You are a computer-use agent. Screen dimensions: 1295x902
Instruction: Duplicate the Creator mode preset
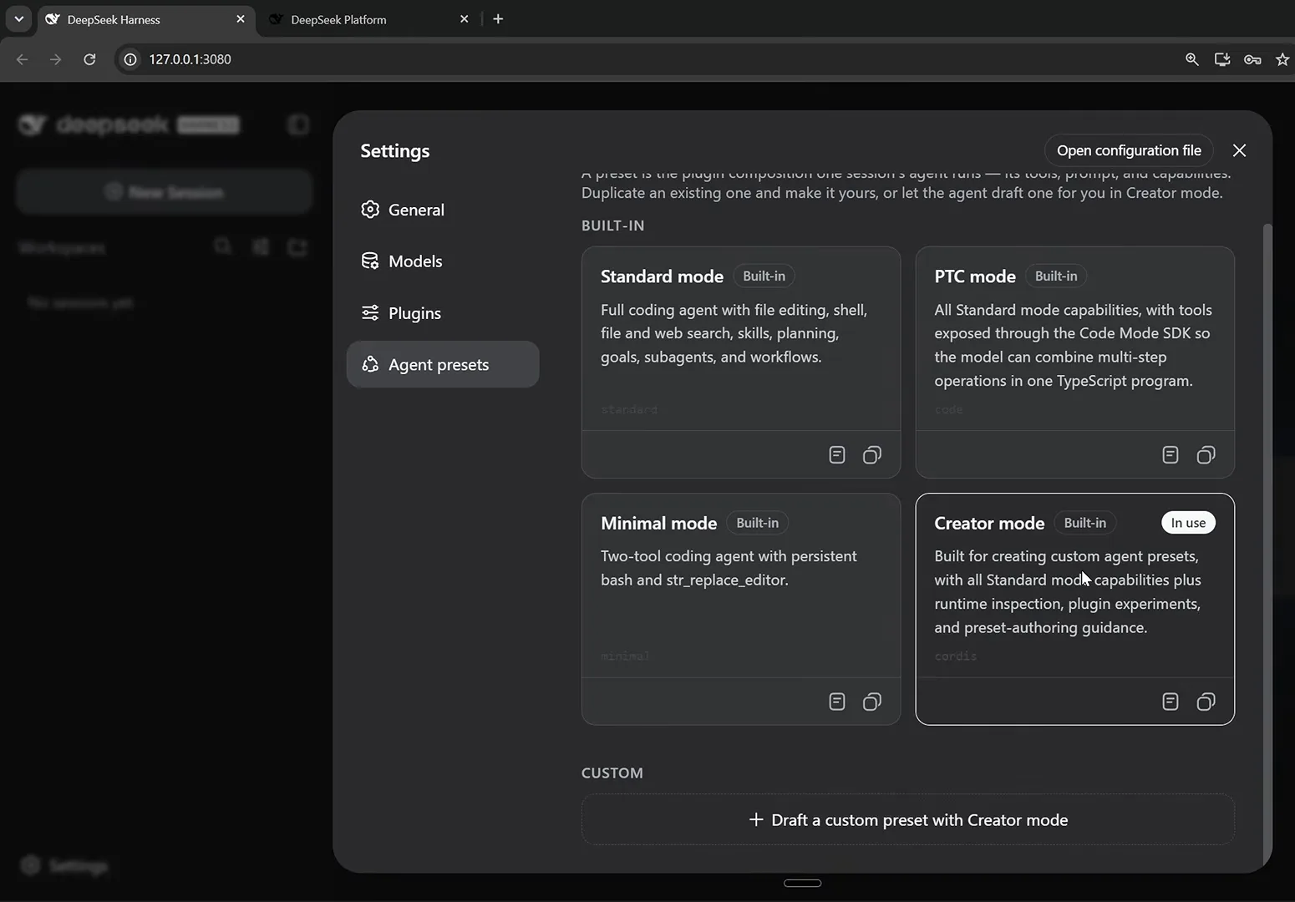point(1206,702)
